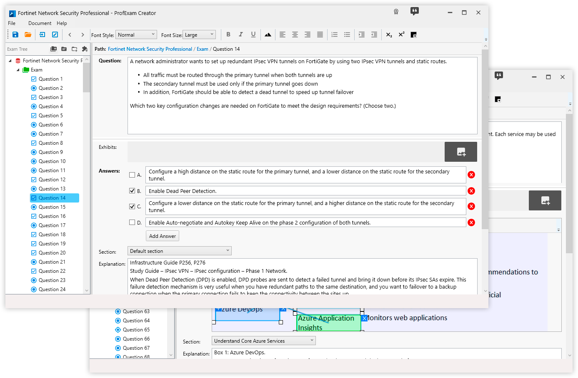Open the text color picker in the background window
This screenshot has height=378, width=578.
click(498, 99)
